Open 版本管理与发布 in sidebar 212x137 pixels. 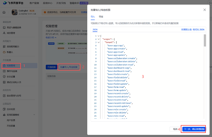coord(14,96)
